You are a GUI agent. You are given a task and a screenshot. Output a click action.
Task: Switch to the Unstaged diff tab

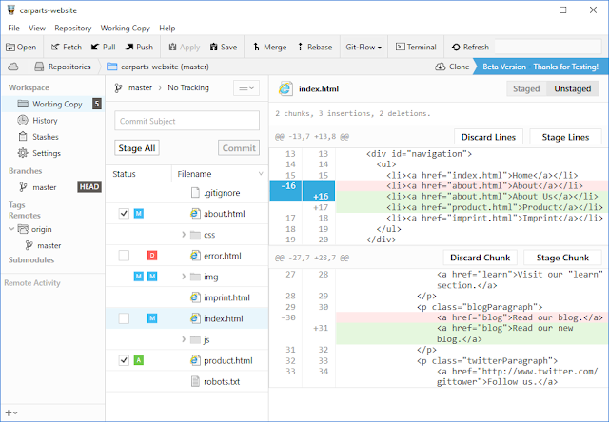tap(573, 88)
